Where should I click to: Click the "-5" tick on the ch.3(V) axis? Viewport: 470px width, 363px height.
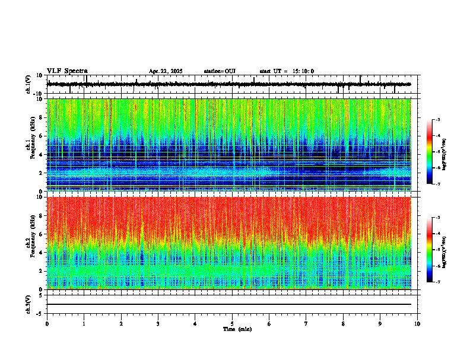(40, 314)
